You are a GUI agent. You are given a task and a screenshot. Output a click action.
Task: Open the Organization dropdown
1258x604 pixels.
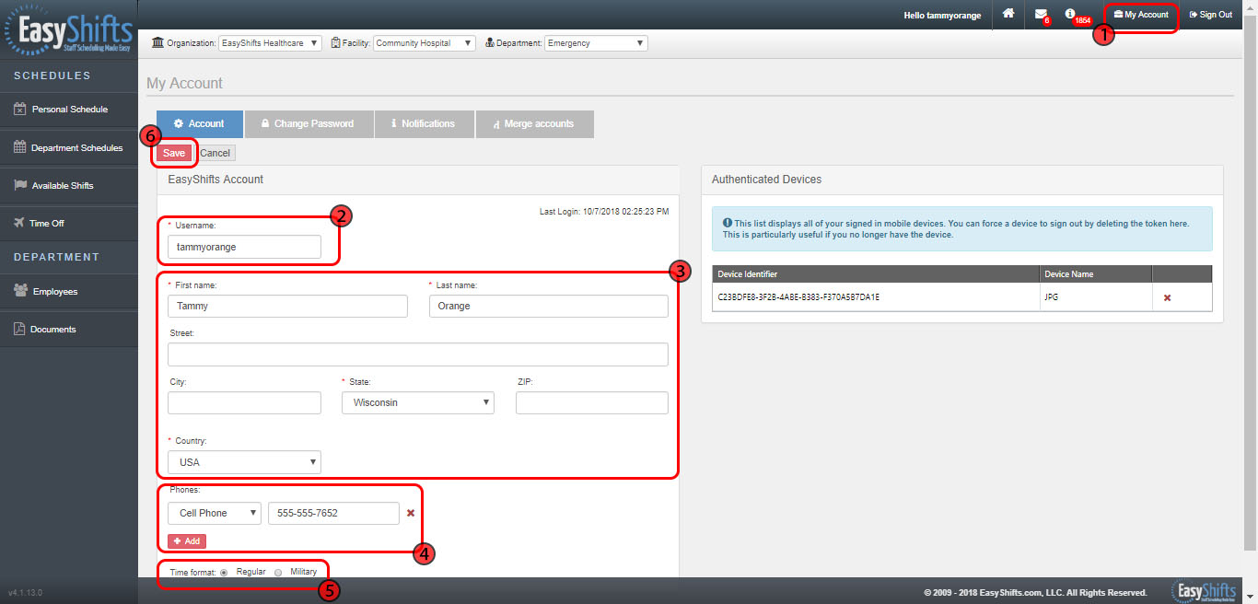pyautogui.click(x=270, y=43)
